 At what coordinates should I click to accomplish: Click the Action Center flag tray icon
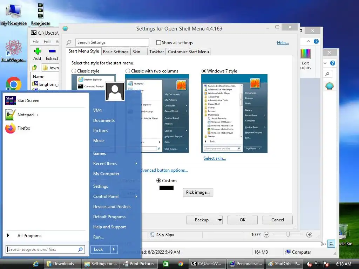326,264
